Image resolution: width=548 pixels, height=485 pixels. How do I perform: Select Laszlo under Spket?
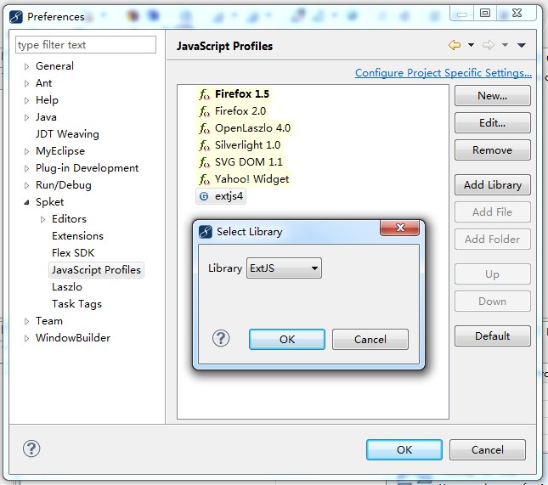pyautogui.click(x=67, y=287)
